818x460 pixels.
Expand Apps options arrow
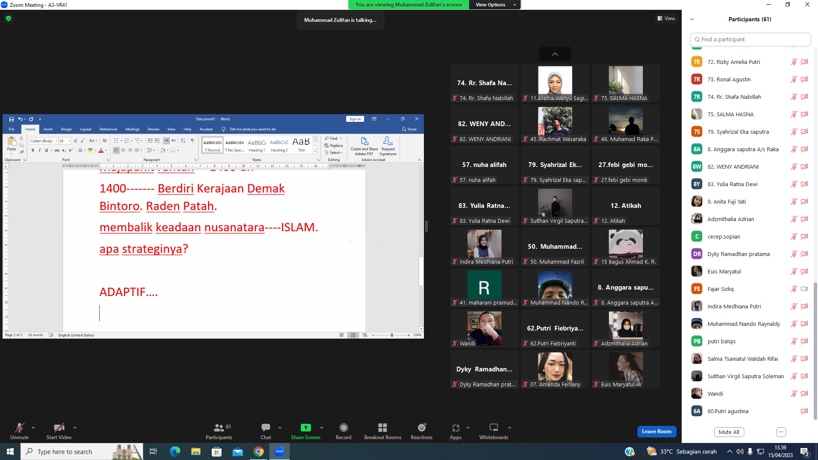468,428
